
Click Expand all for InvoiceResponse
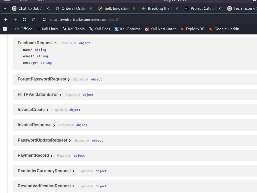tap(66, 125)
